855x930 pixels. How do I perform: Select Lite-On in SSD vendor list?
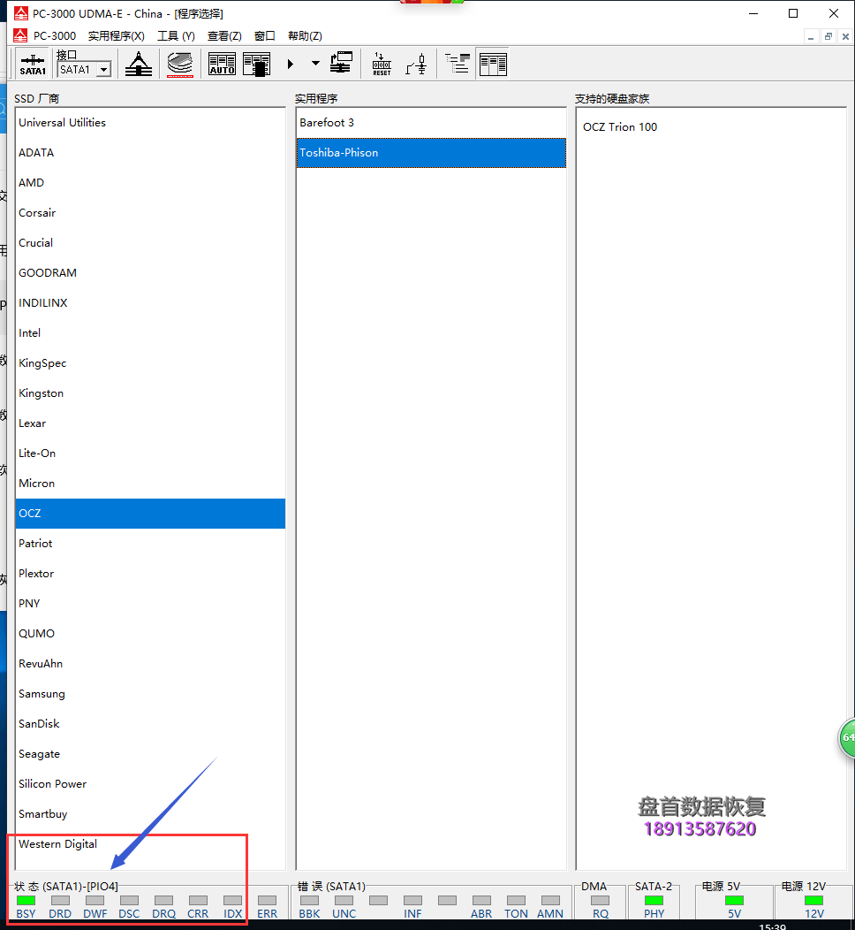[150, 454]
